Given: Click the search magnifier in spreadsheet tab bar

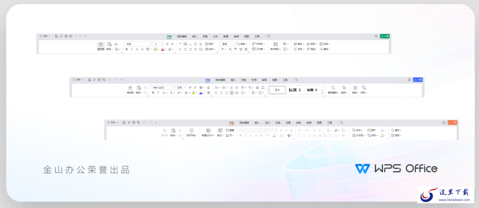Looking at the screenshot, I should [x=268, y=36].
